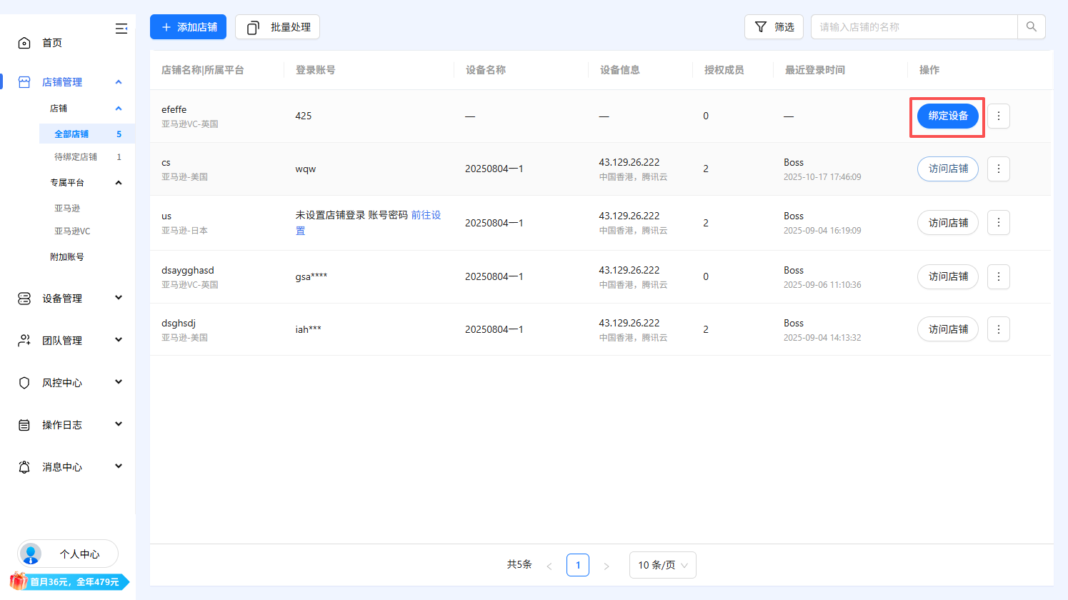Collapse the 店铺管理 section chevron
The image size is (1068, 600).
tap(119, 81)
